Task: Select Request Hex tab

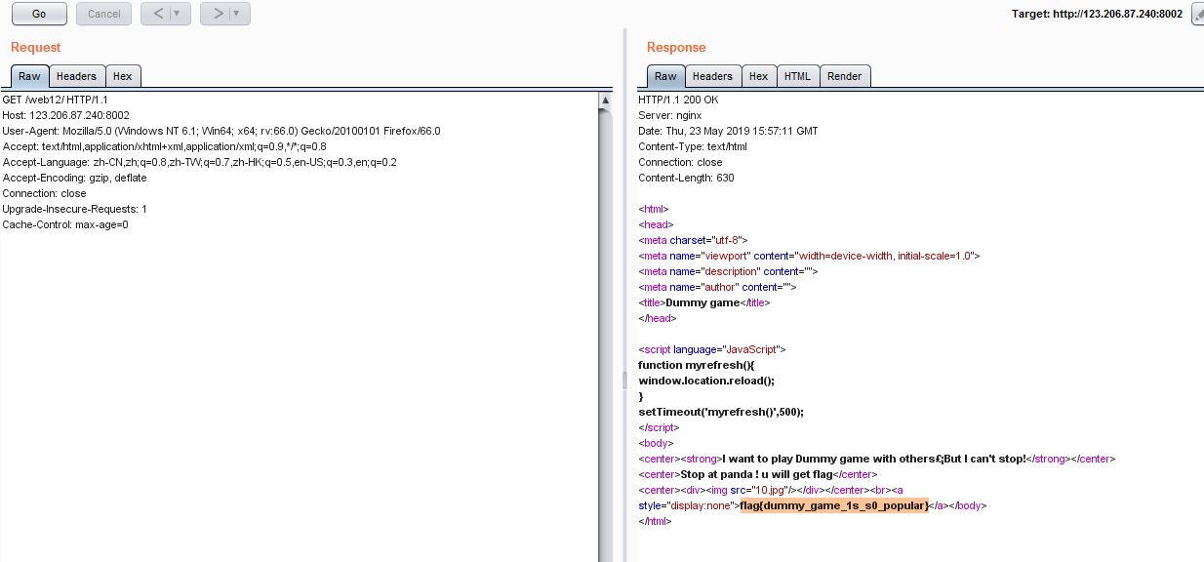Action: click(122, 76)
